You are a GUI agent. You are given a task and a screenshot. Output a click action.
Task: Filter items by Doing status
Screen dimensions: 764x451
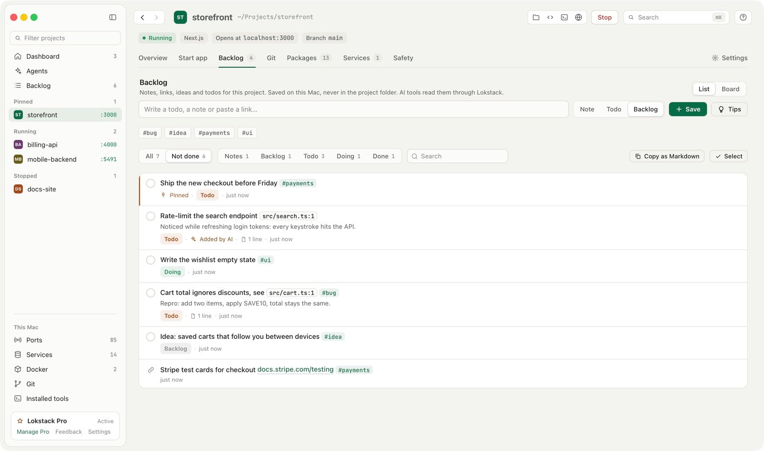349,156
